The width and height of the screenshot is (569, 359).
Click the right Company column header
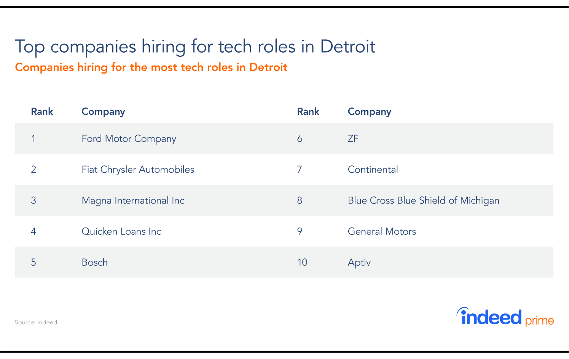pos(369,111)
